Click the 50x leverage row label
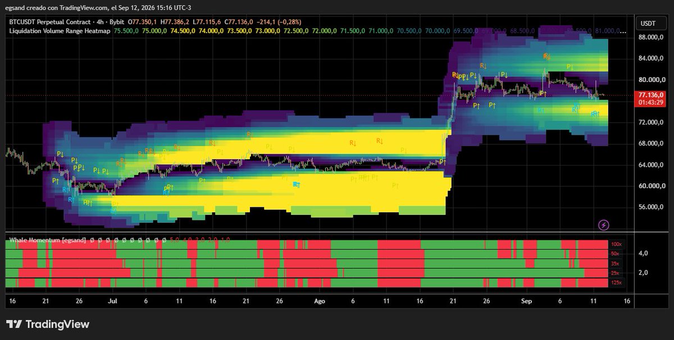This screenshot has height=340, width=674. [616, 254]
